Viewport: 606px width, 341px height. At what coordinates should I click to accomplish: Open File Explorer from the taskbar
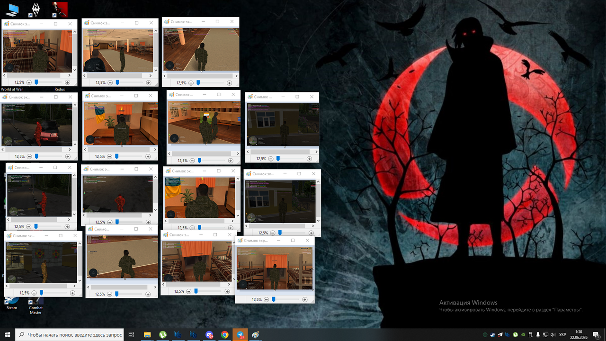point(147,334)
